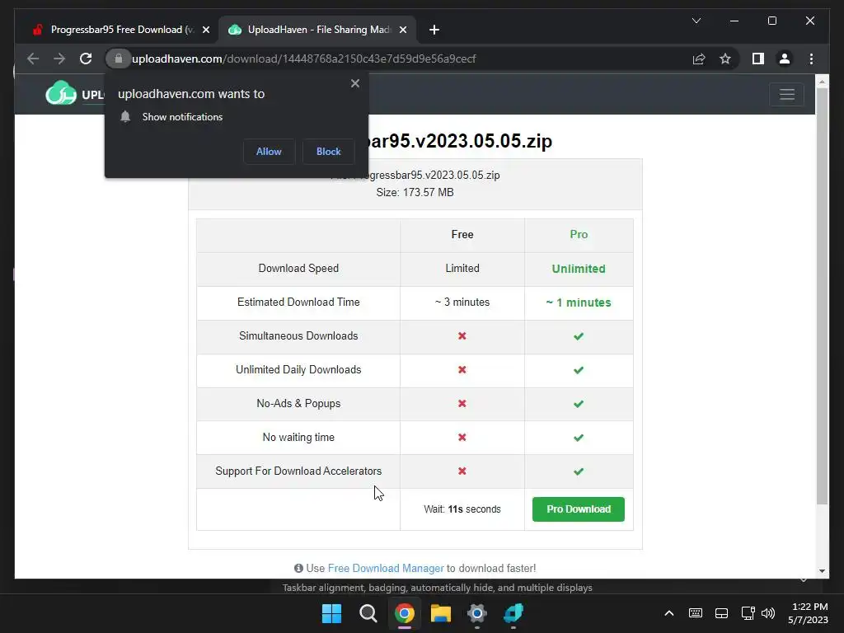Close the Progressbar95 Free Download tab
Viewport: 844px width, 633px height.
click(x=205, y=30)
